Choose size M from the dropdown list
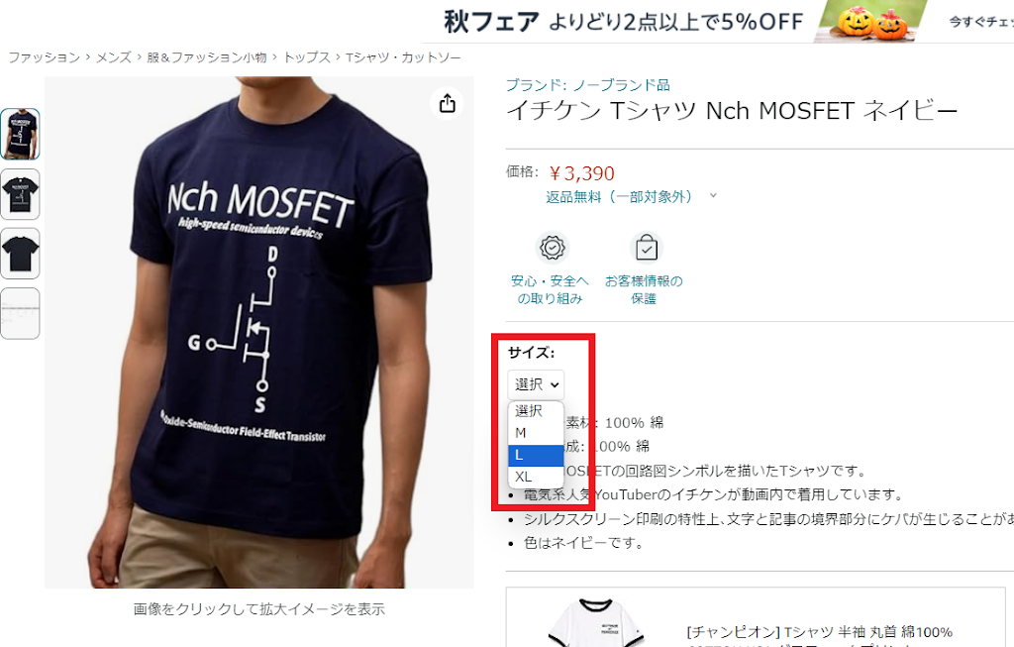 pyautogui.click(x=536, y=433)
